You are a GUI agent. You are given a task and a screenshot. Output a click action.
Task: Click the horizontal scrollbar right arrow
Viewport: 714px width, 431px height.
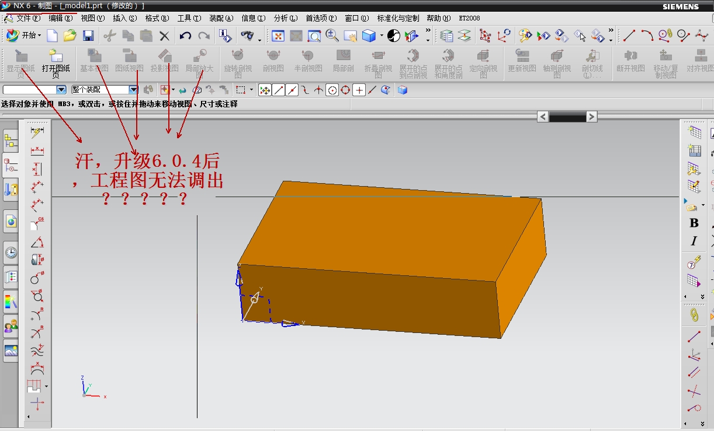[x=591, y=117]
